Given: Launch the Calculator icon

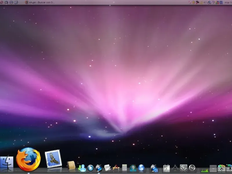Looking at the screenshot, I should coord(124,168).
